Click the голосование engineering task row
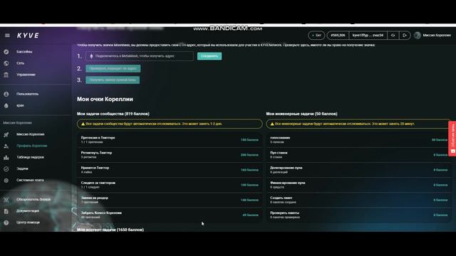 pyautogui.click(x=359, y=140)
